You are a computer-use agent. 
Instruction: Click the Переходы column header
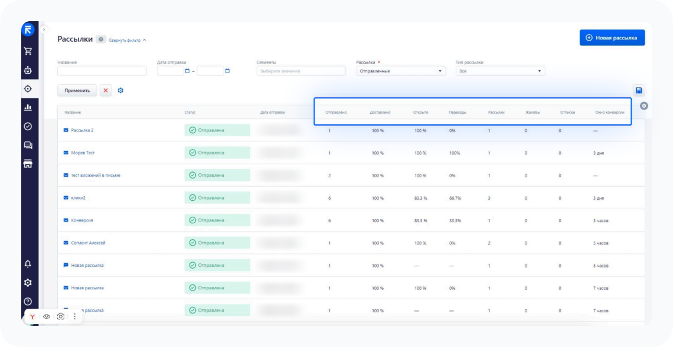point(458,113)
